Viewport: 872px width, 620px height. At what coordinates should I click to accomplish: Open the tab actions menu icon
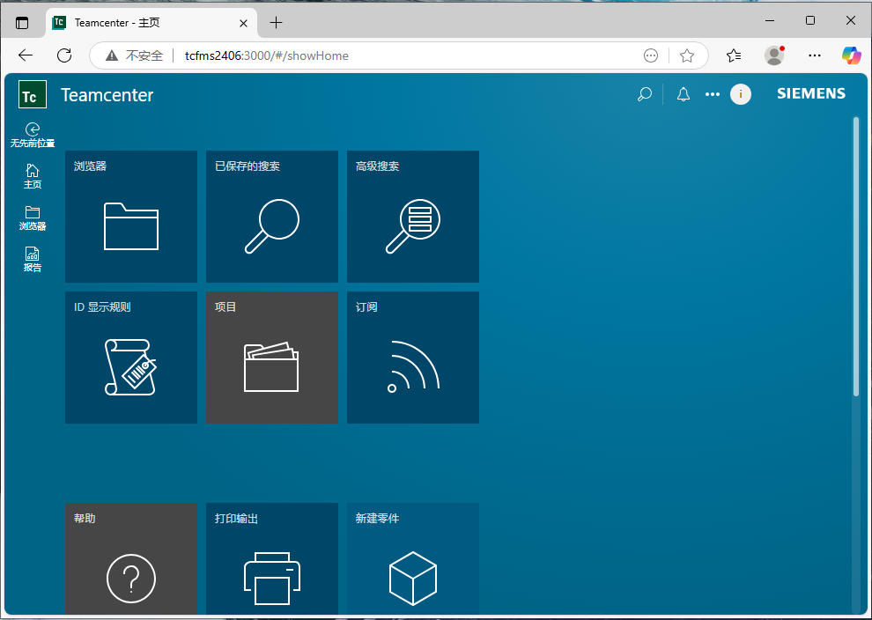(22, 23)
